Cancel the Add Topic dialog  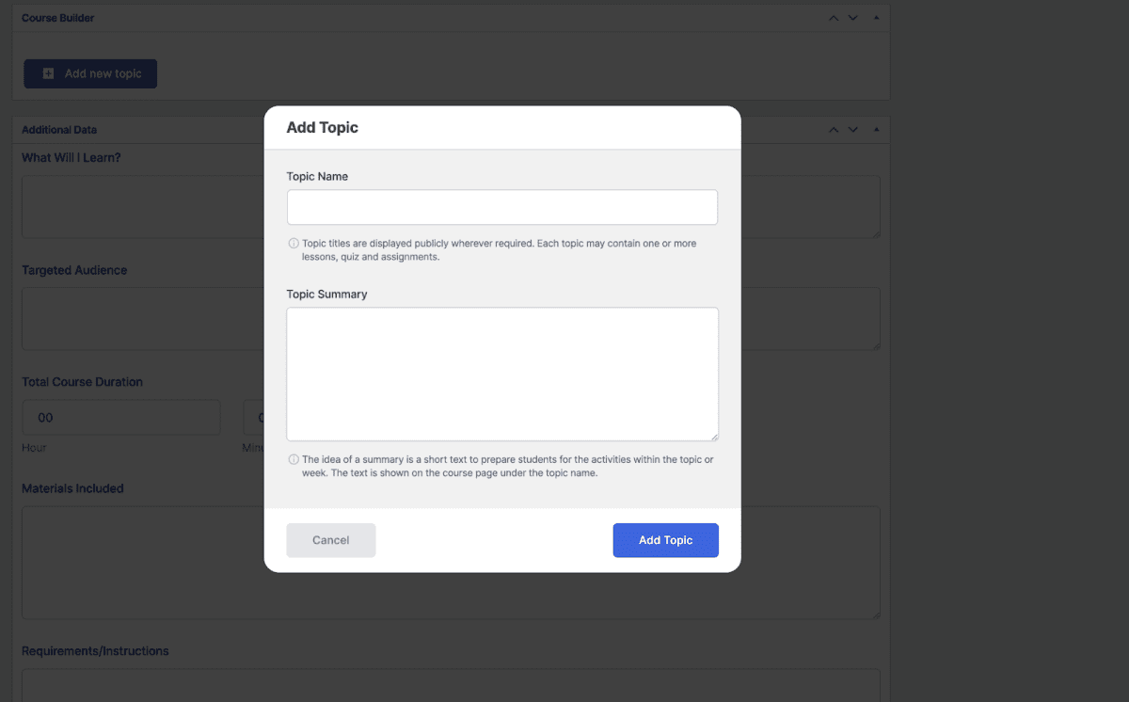pos(330,540)
